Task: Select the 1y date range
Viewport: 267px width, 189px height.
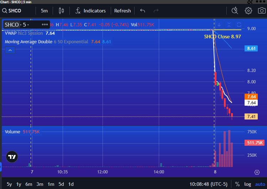Action: click(x=19, y=184)
